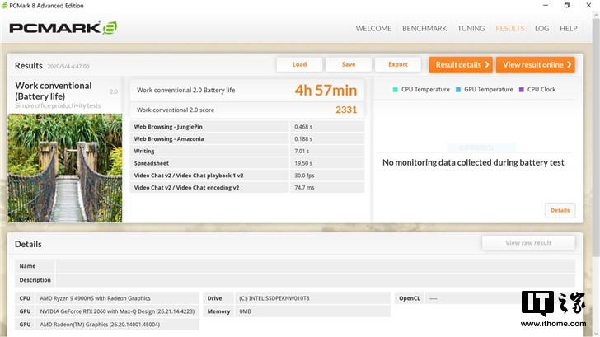Click the Details button under monitoring
This screenshot has width=600, height=337.
click(x=560, y=210)
